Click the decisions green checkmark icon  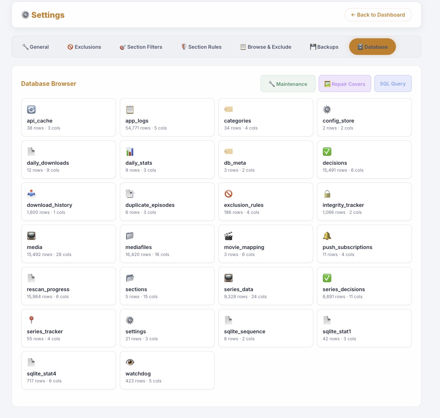327,152
